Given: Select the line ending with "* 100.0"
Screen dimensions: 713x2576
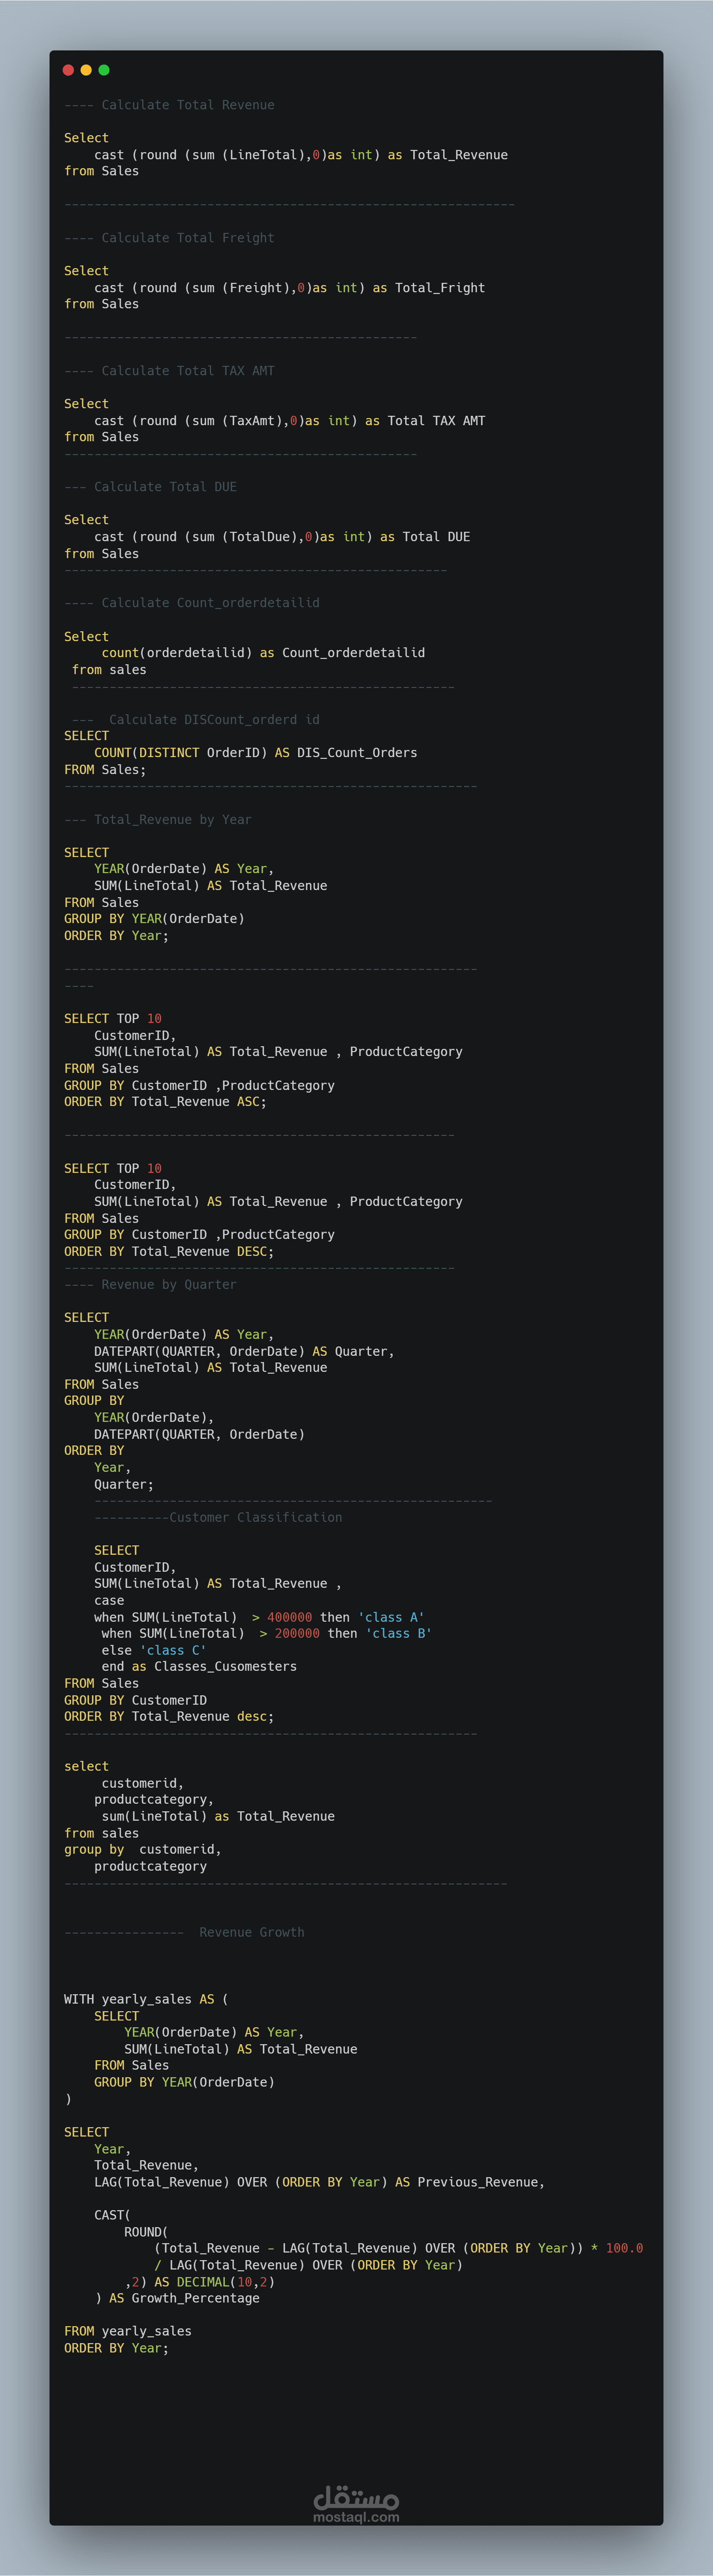Looking at the screenshot, I should tap(399, 2249).
